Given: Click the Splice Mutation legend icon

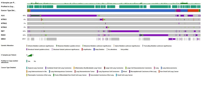Looking at the screenshot, I should tap(114, 46).
